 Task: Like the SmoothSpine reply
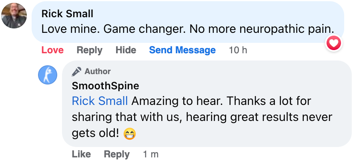coord(80,154)
